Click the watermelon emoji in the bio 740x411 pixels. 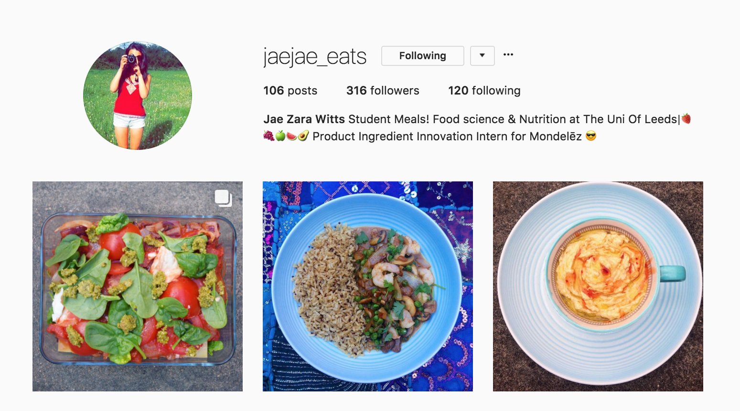(x=293, y=137)
